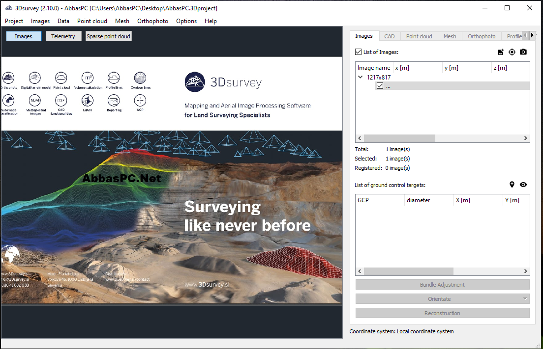Open the Images menu
This screenshot has height=349, width=543.
pos(40,21)
